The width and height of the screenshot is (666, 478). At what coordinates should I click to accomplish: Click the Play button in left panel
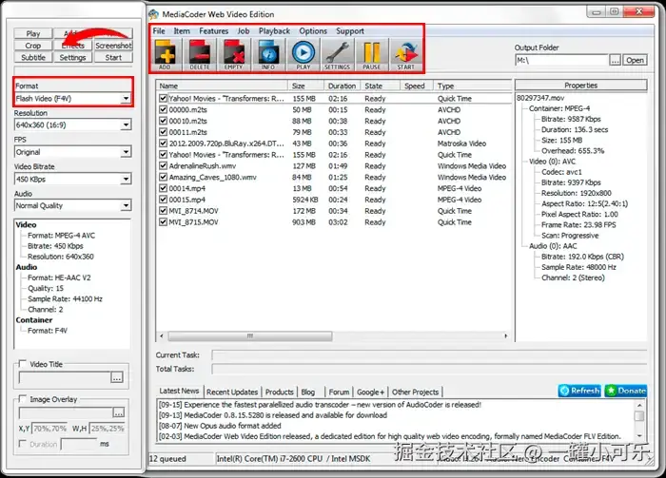pyautogui.click(x=32, y=33)
